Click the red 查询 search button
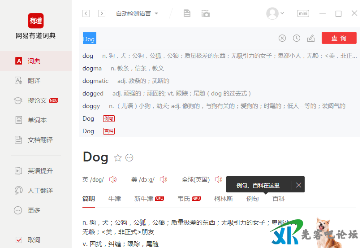This screenshot has height=248, width=362. 339,39
